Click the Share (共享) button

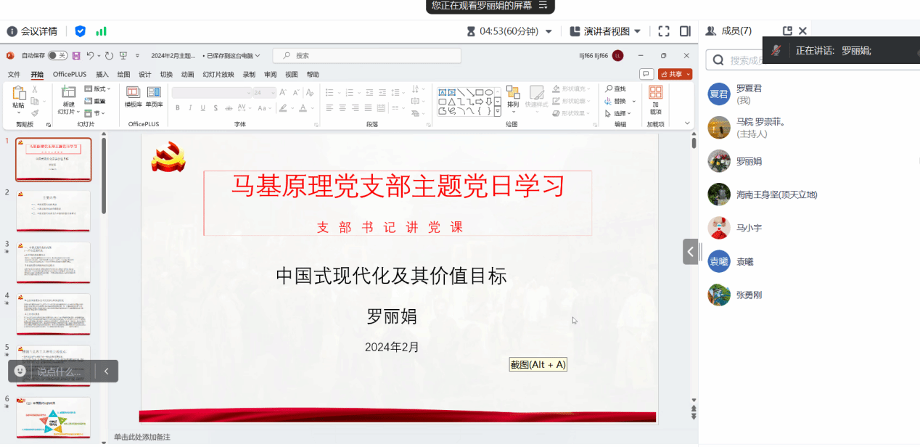click(675, 74)
